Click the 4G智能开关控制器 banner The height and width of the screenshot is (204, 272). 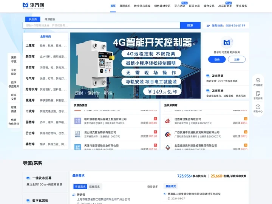pyautogui.click(x=135, y=66)
